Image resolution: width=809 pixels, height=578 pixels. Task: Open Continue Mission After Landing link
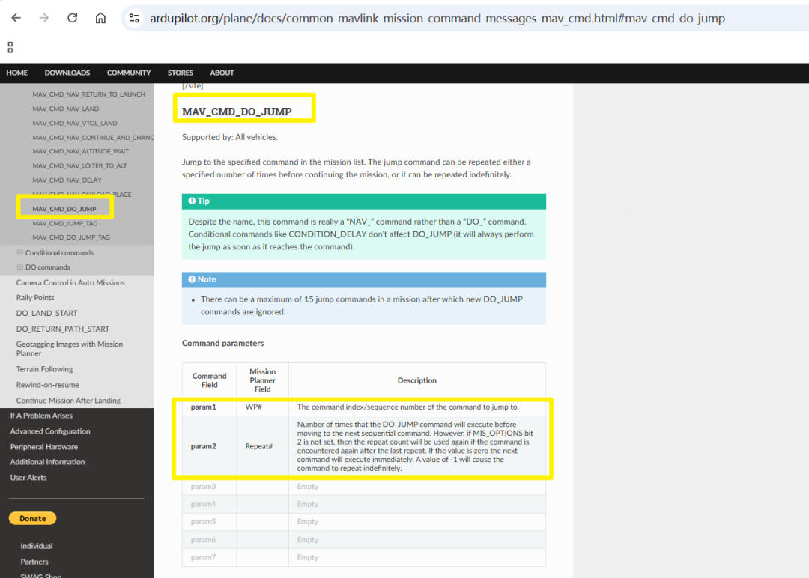coord(68,400)
